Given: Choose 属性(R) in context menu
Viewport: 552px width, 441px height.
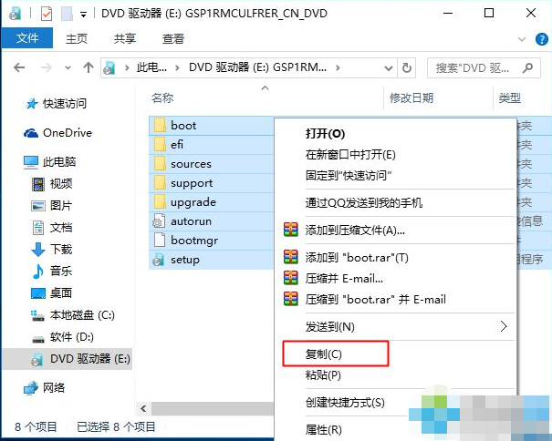Looking at the screenshot, I should click(x=324, y=429).
